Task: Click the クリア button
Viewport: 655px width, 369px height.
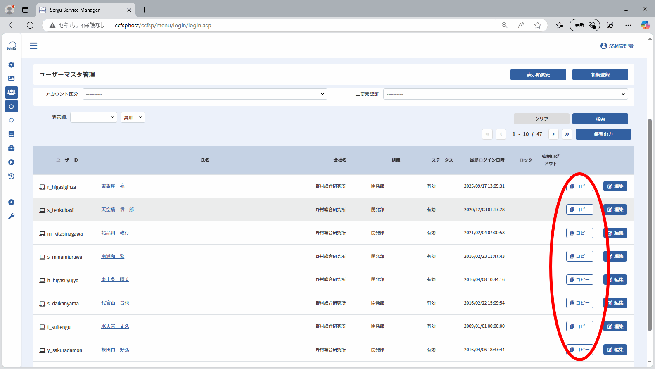Action: tap(541, 119)
